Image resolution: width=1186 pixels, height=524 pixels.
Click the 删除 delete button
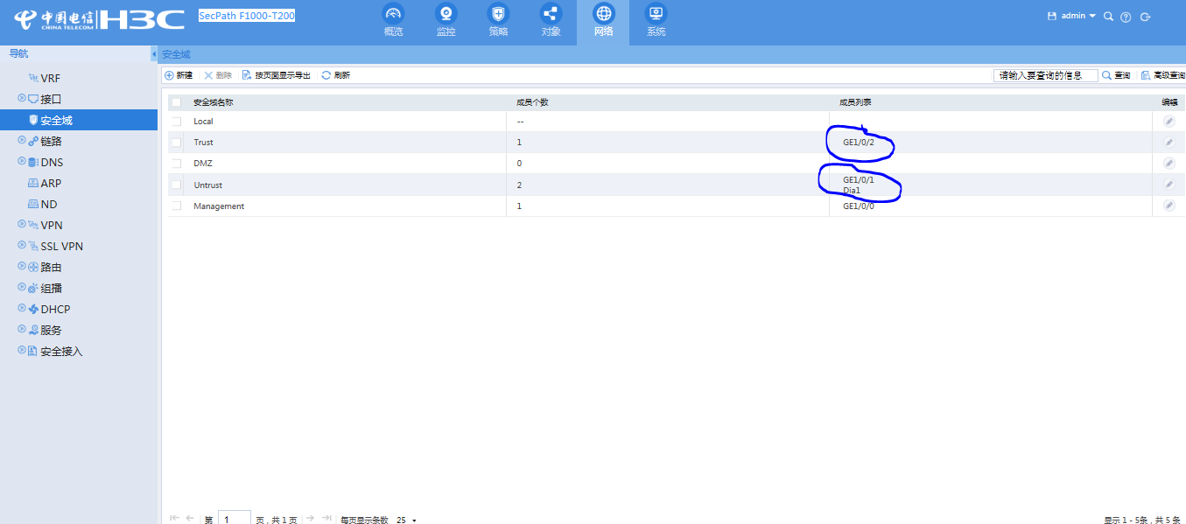coord(218,75)
